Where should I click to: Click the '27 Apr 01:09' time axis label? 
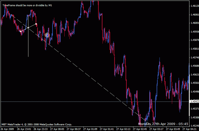coord(90,129)
